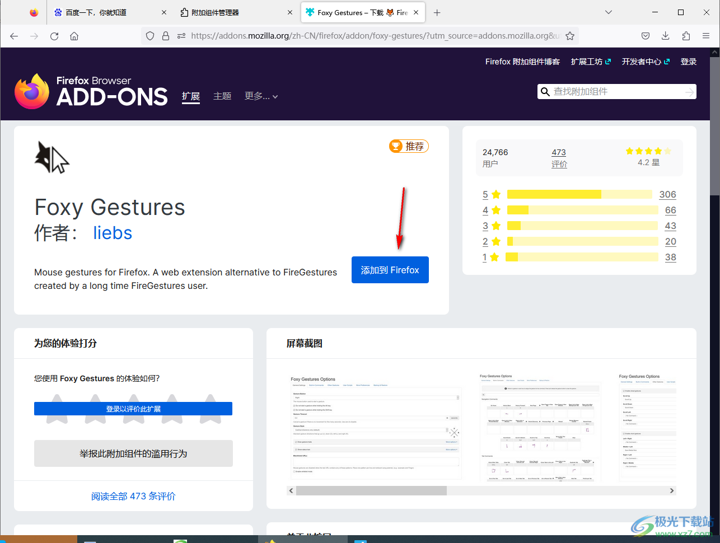
Task: Open the second screenshot with gesture grid
Action: pyautogui.click(x=540, y=427)
